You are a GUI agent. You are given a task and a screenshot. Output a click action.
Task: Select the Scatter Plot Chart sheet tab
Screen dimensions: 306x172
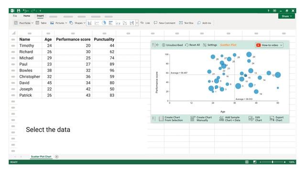tap(41, 157)
